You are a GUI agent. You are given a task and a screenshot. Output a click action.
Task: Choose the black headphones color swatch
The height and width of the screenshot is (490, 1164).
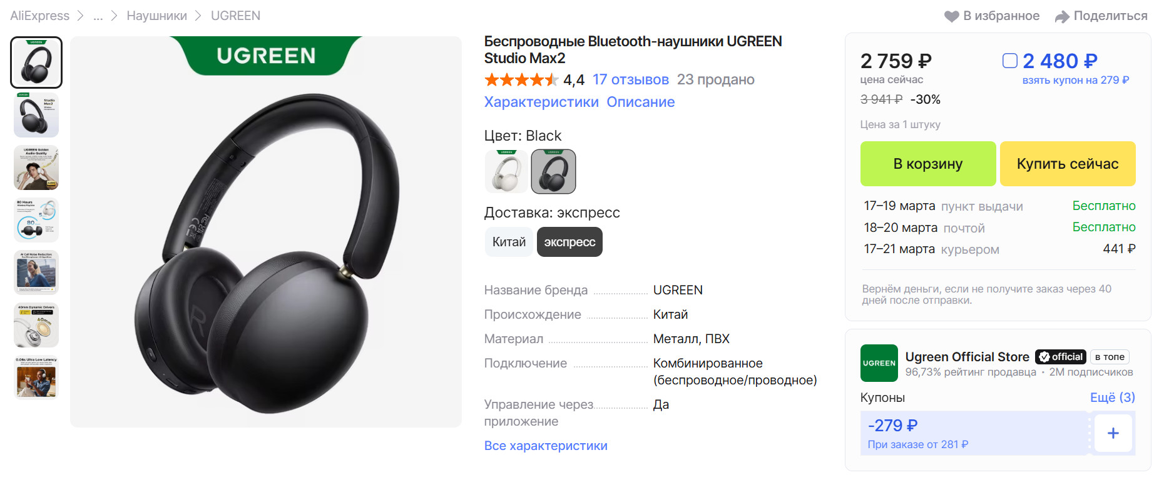tap(553, 171)
